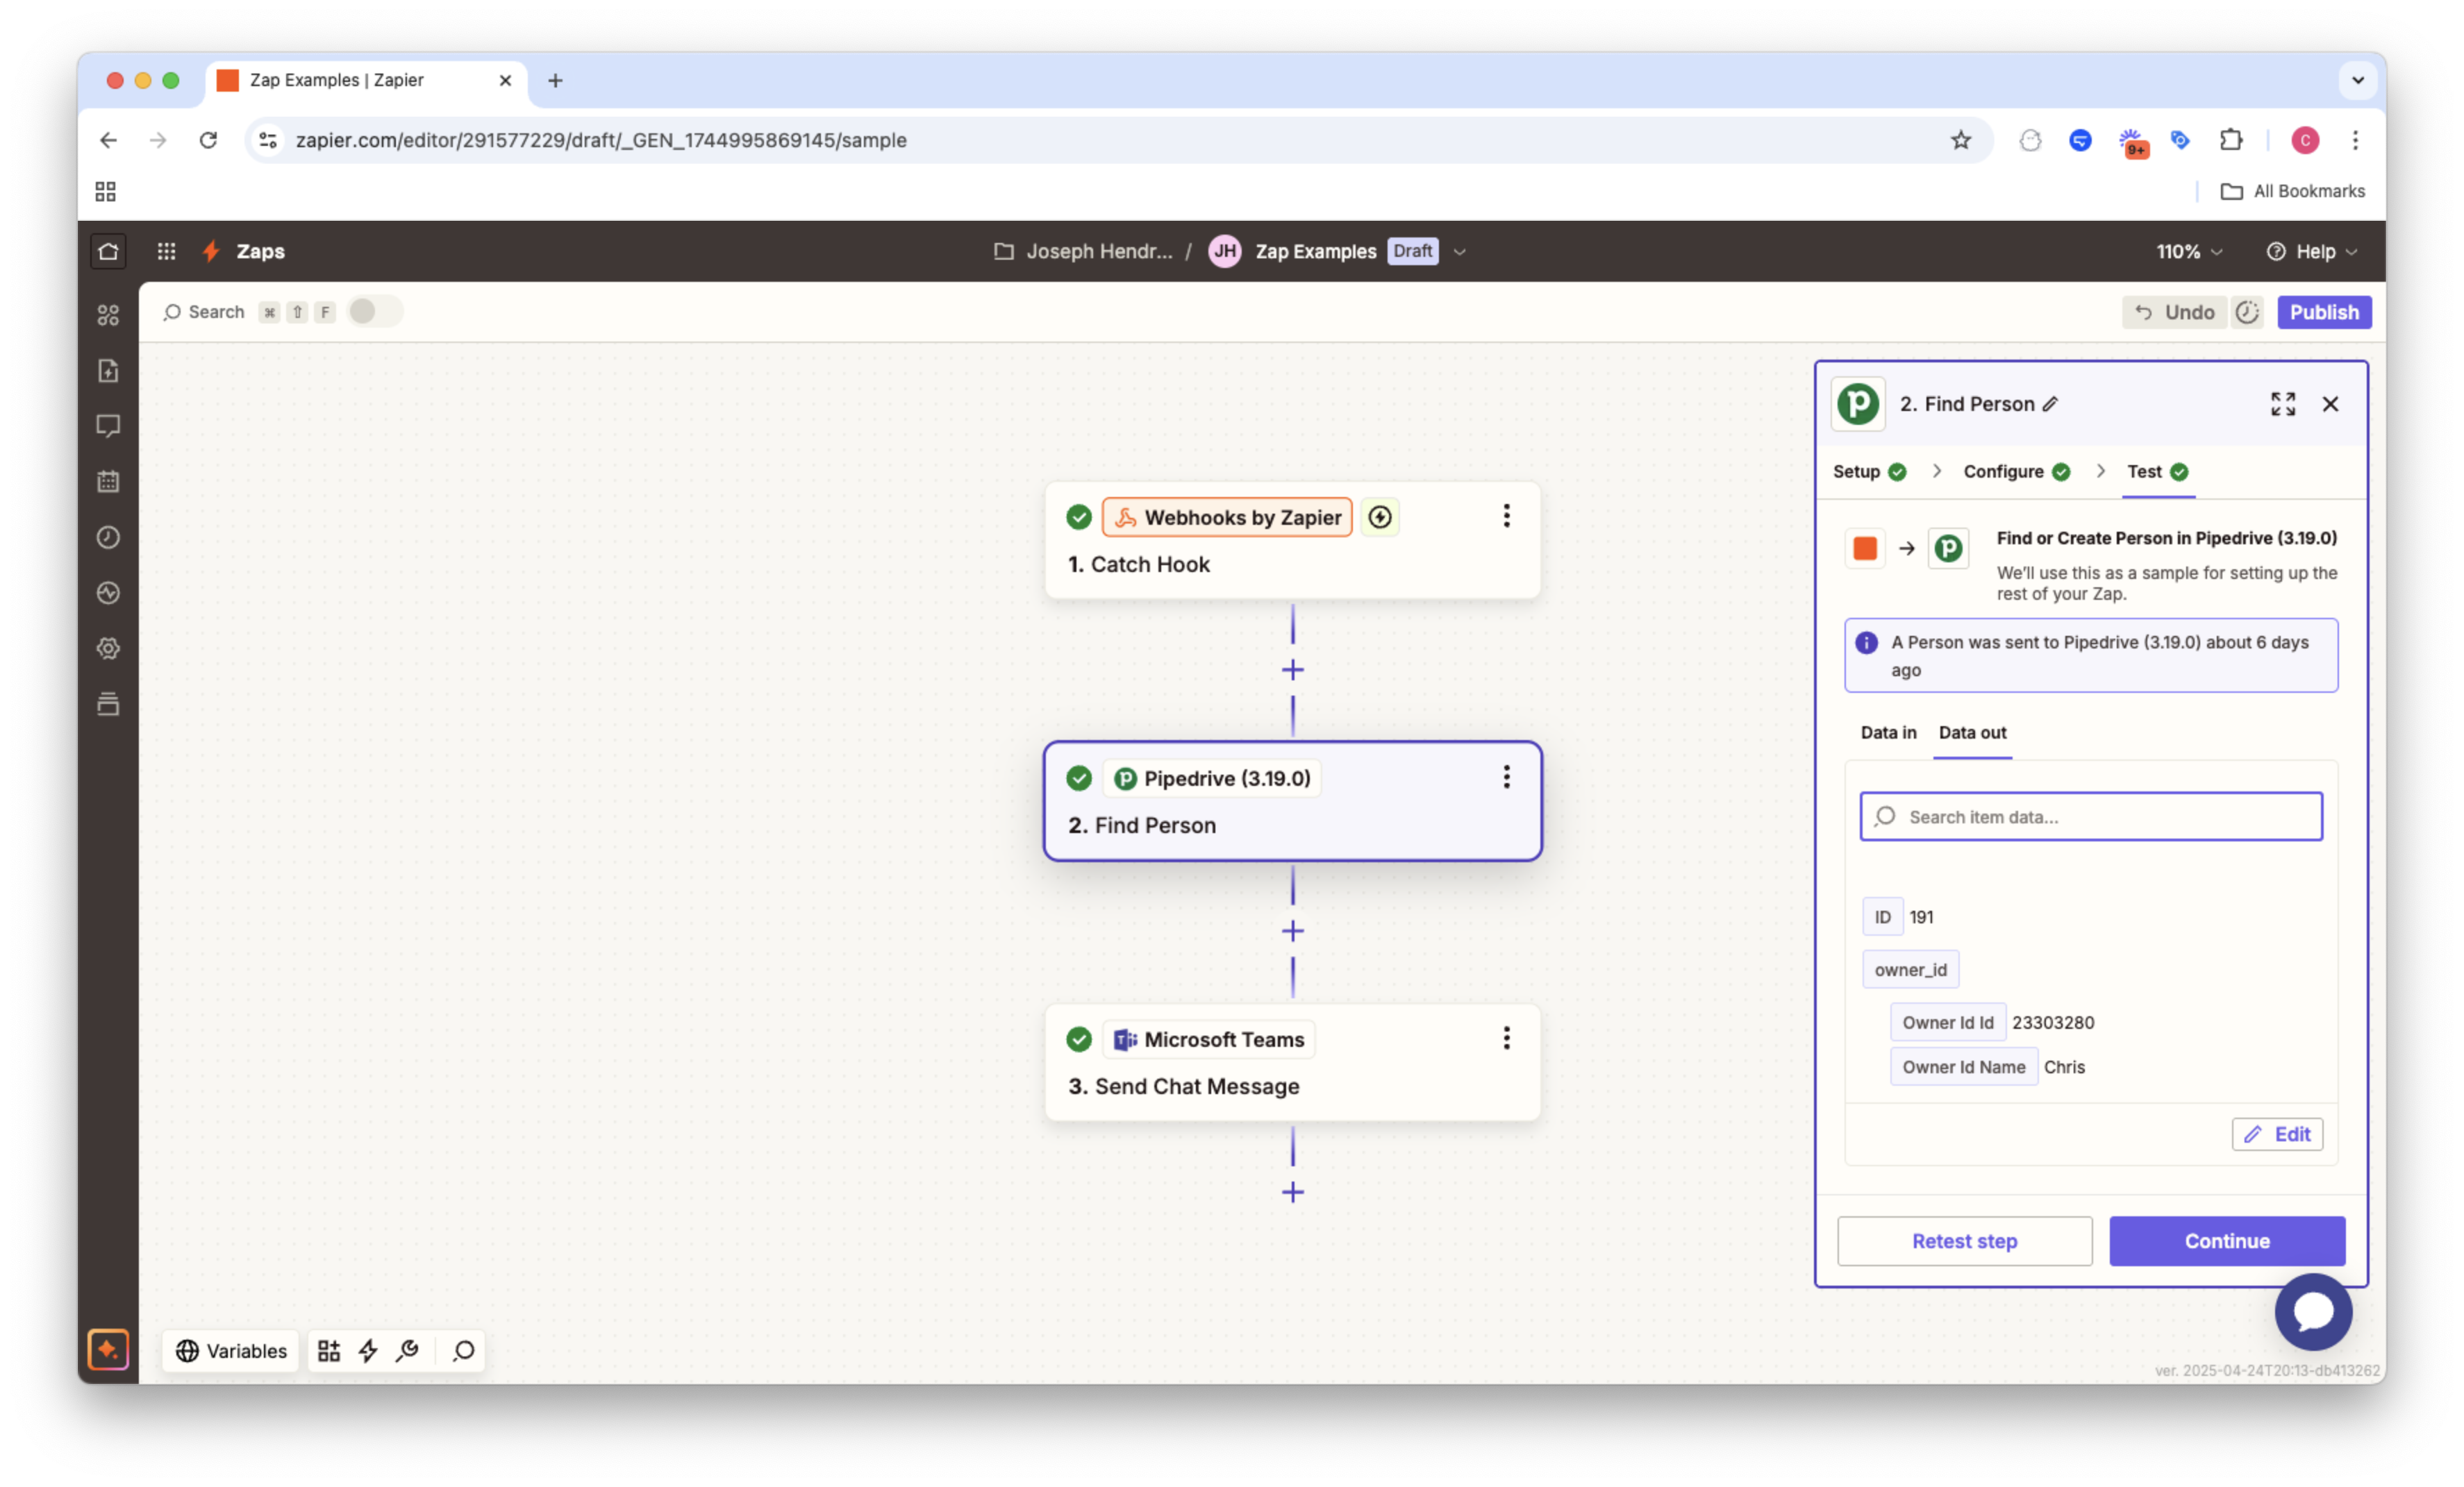This screenshot has height=1487, width=2464.
Task: Open three-dot menu on Catch Hook step
Action: point(1506,516)
